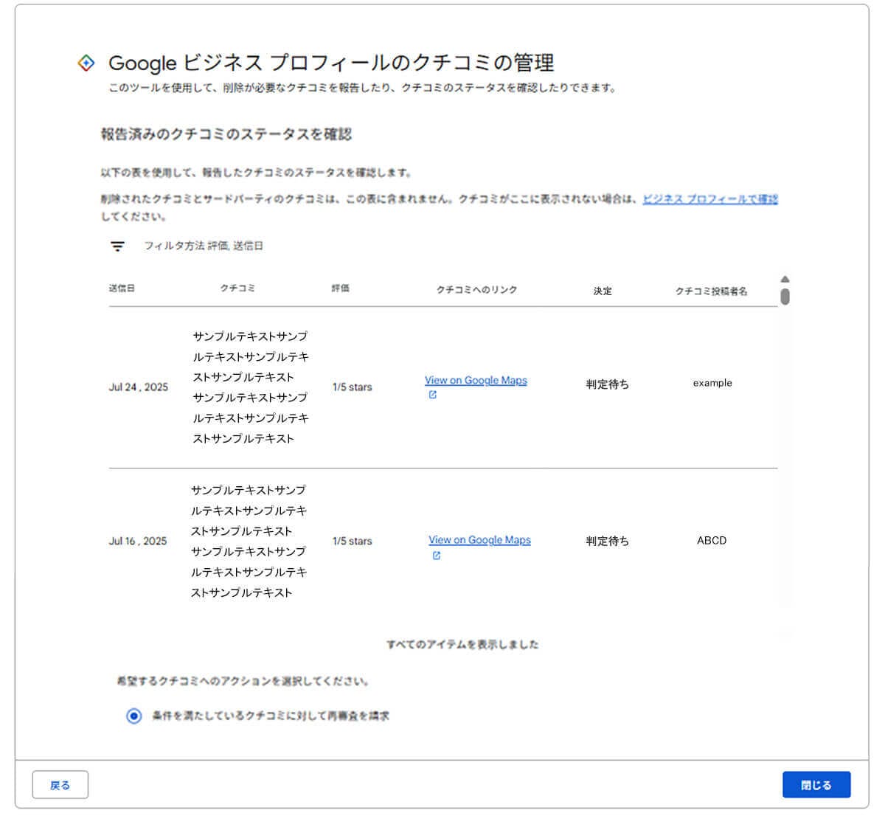Viewport: 885px width, 830px height.
Task: Open the フィルタ方法 評価, 送信日 filter options
Action: click(x=203, y=246)
